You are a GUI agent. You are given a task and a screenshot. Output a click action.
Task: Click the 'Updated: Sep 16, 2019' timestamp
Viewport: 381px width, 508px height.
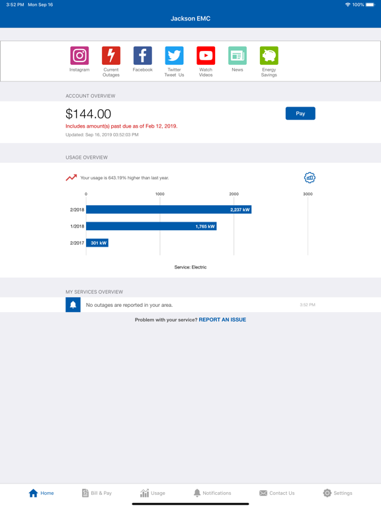(102, 135)
